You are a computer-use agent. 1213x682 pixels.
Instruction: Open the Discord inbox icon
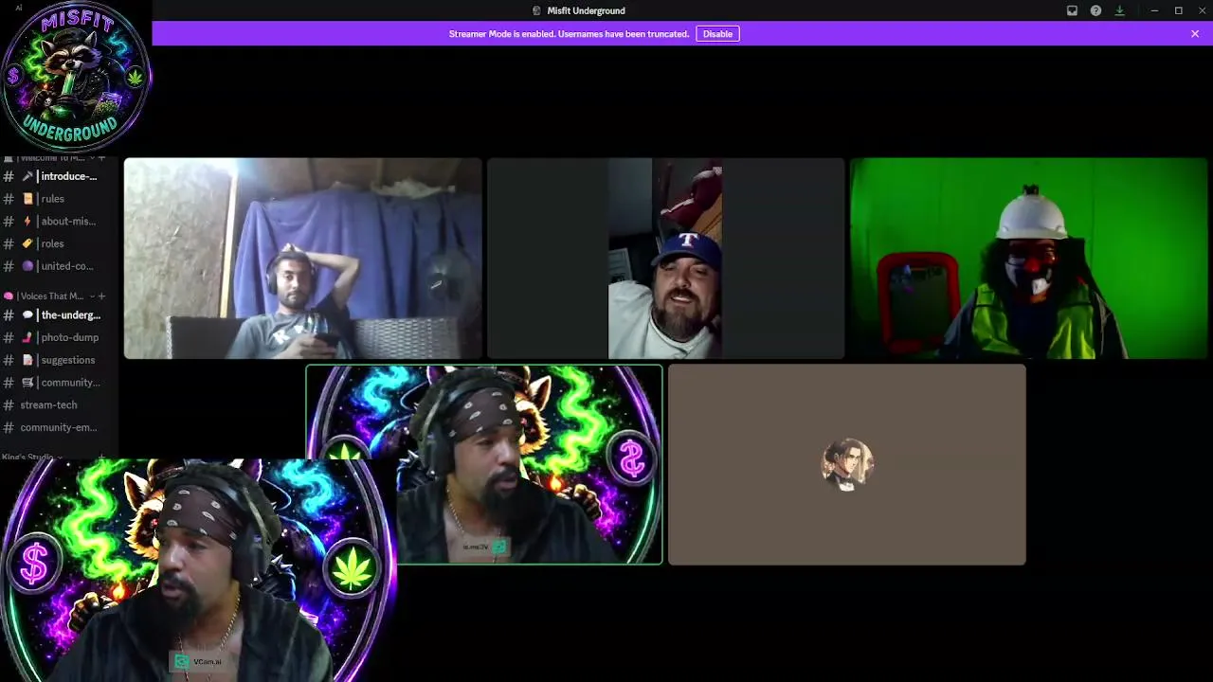1072,10
